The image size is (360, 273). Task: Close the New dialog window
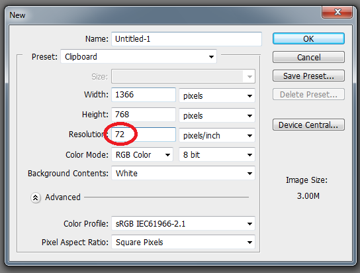click(x=337, y=12)
